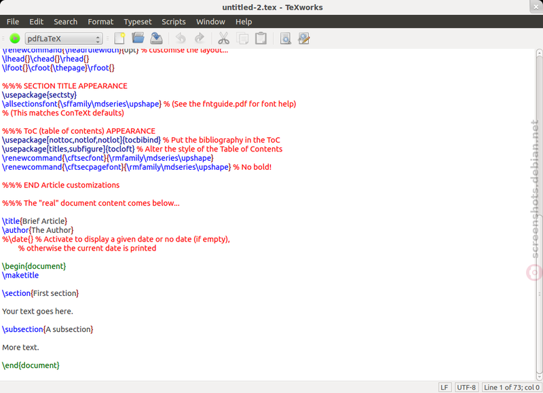
Task: Open the File menu
Action: 13,22
